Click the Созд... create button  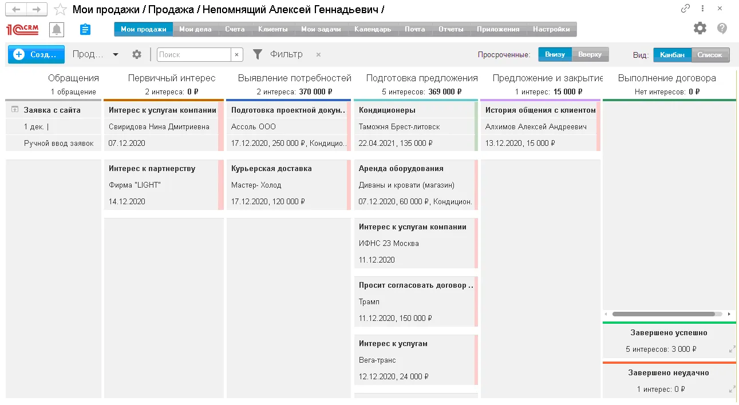pyautogui.click(x=36, y=54)
